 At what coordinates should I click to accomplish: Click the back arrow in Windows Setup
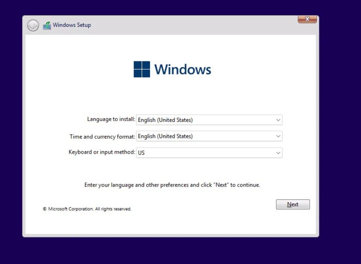(33, 25)
